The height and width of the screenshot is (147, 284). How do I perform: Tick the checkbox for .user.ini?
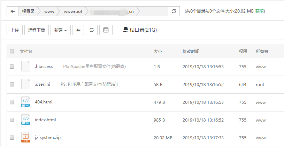(12, 84)
